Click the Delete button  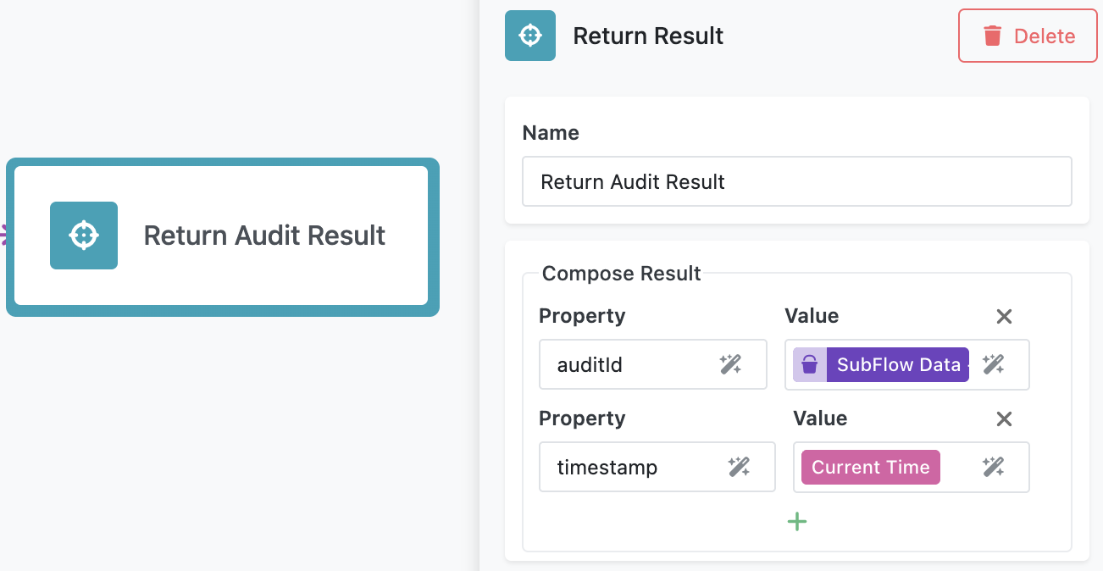1027,36
